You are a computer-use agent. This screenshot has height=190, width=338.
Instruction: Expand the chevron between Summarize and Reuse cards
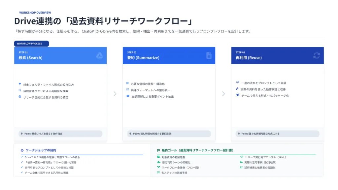(223, 94)
